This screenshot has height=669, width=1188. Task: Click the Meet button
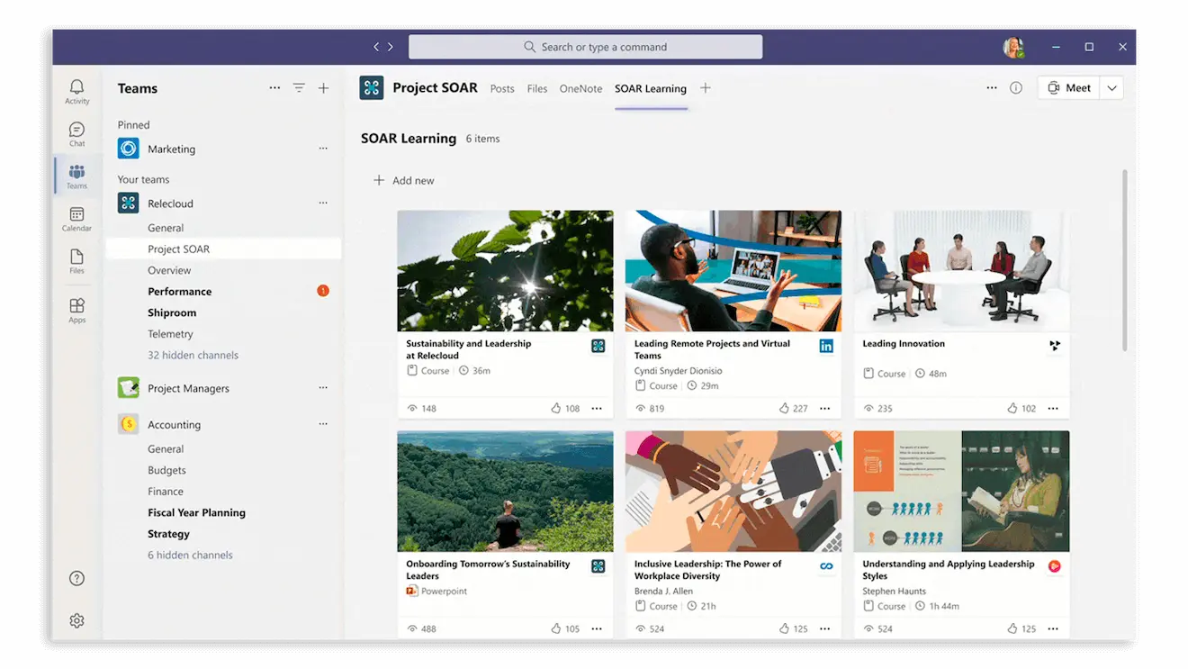[1069, 88]
